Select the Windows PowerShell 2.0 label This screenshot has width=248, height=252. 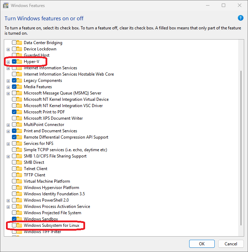tap(46, 200)
